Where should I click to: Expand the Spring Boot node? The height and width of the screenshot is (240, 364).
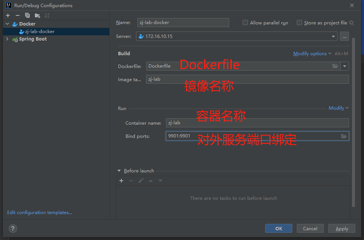pyautogui.click(x=7, y=39)
